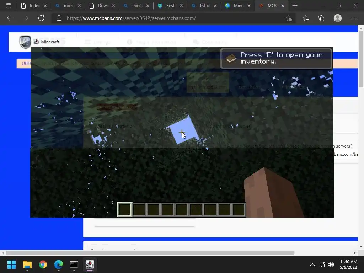This screenshot has width=364, height=273.
Task: Close the 'mine' search tab
Action: tap(148, 6)
